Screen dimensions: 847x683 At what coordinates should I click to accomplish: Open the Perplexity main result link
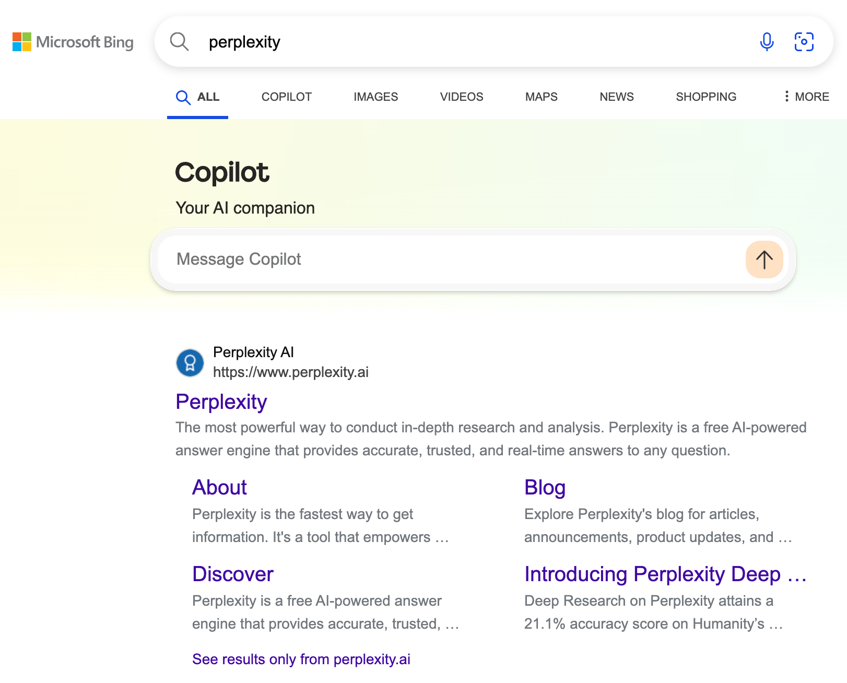(x=221, y=402)
